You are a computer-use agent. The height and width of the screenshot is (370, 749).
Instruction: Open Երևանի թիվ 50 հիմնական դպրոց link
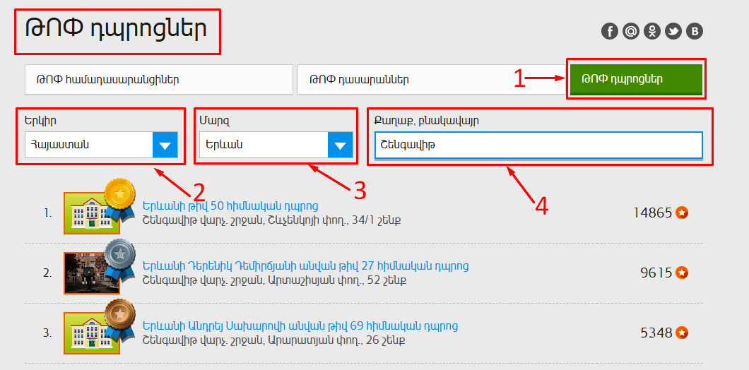230,205
